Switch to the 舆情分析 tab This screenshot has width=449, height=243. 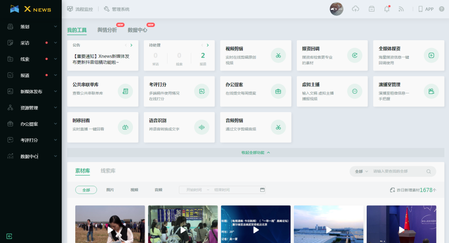107,30
